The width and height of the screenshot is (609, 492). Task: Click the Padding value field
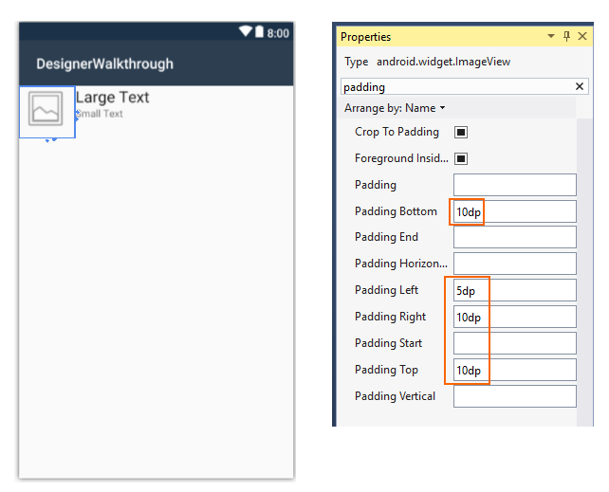coord(514,185)
